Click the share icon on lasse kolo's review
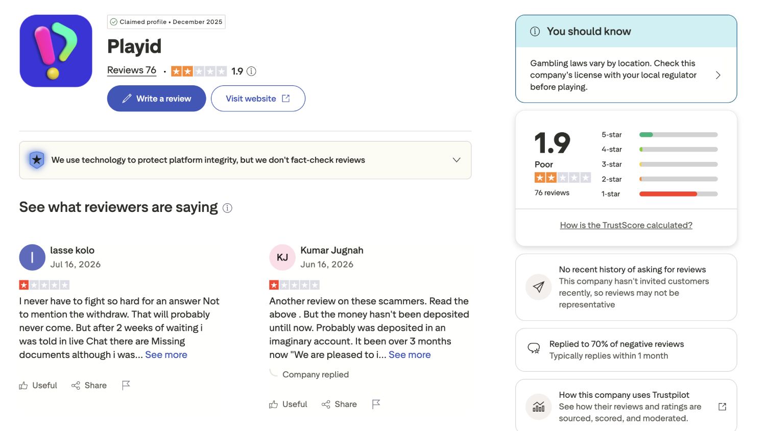Screen dimensions: 766x431 pyautogui.click(x=76, y=386)
